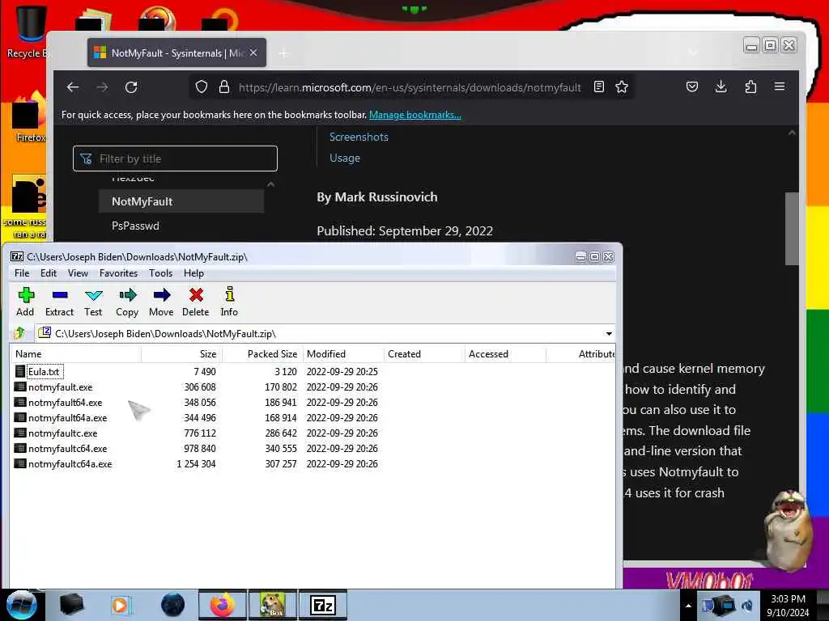This screenshot has width=829, height=621.
Task: Click the Extract toolbar button
Action: (59, 302)
